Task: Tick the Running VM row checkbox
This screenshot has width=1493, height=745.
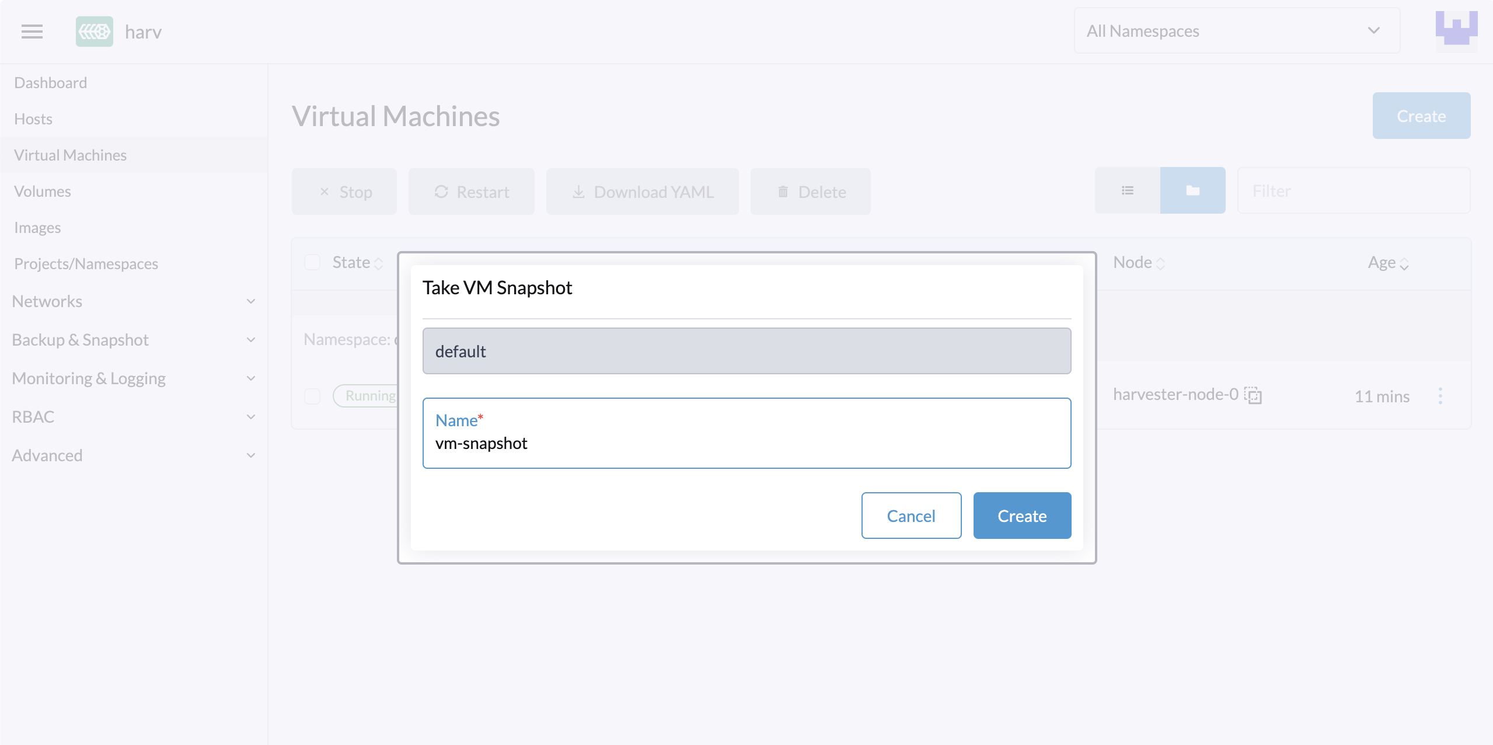Action: pyautogui.click(x=313, y=396)
